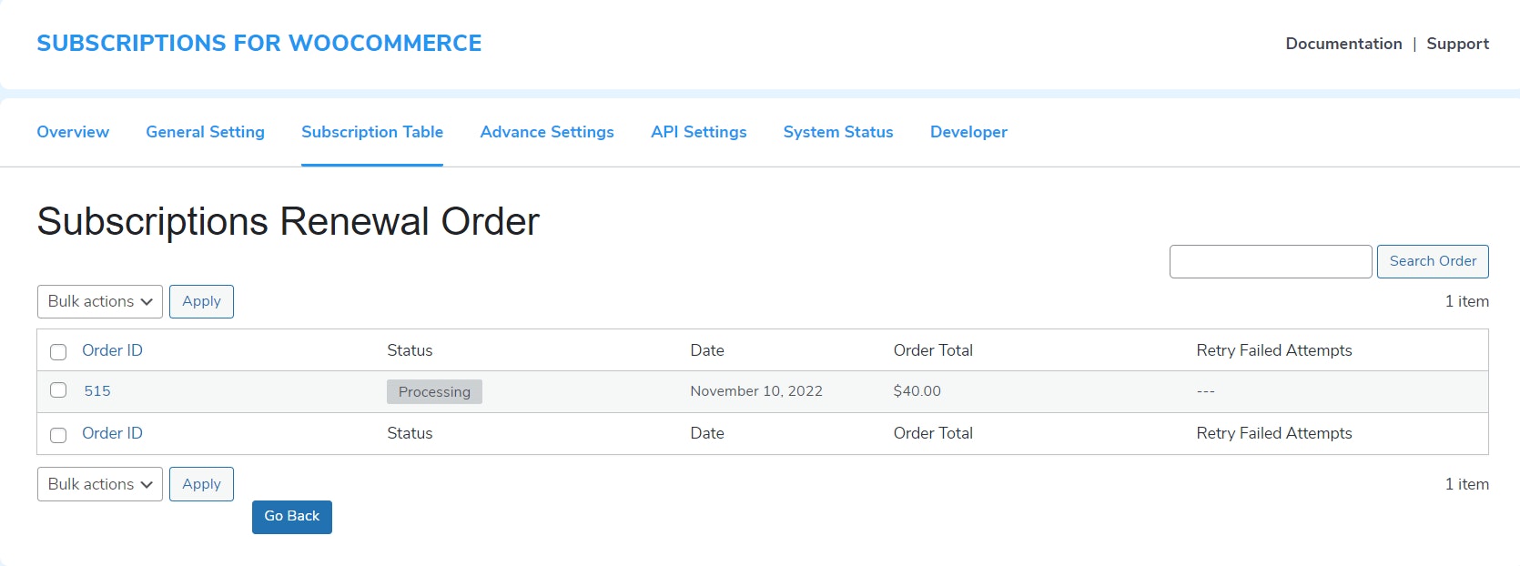Check the box for order 515
Screen dimensions: 1520x566
click(58, 390)
